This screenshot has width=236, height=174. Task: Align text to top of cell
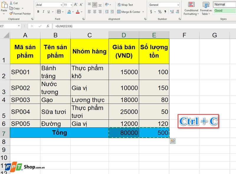[89, 4]
